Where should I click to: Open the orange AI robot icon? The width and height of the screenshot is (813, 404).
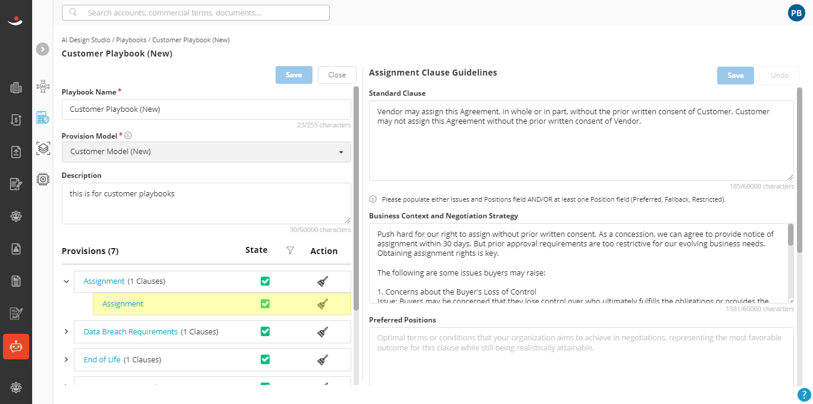[16, 346]
